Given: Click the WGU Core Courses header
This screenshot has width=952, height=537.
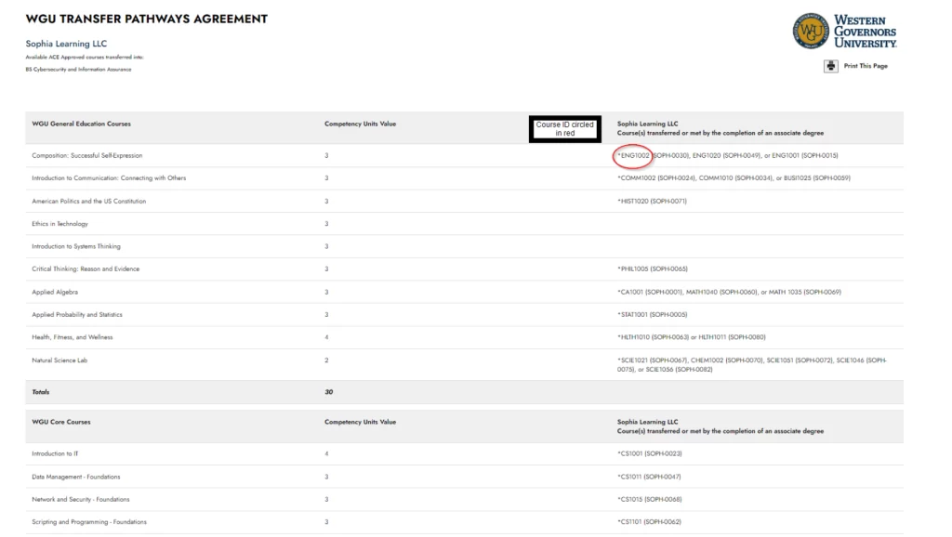Looking at the screenshot, I should 61,422.
